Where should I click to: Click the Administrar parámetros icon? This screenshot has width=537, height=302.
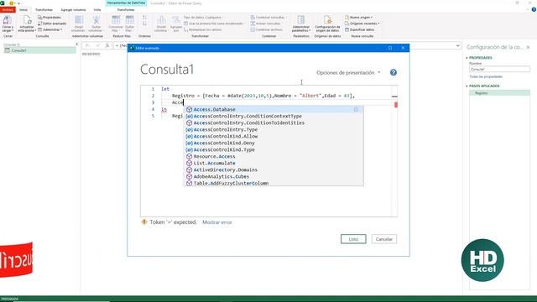pyautogui.click(x=301, y=20)
